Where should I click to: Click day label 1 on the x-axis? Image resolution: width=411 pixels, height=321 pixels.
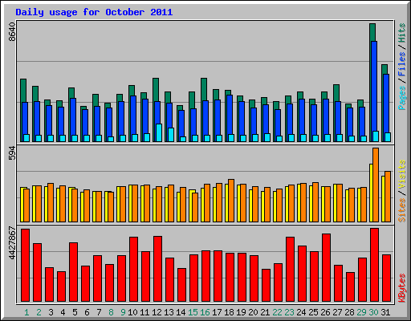pos(26,312)
